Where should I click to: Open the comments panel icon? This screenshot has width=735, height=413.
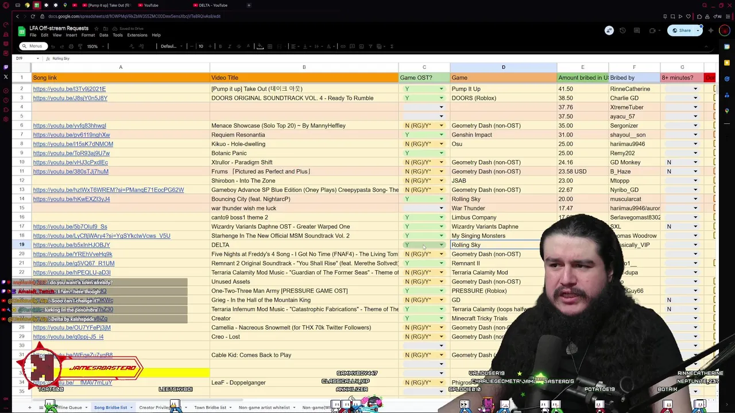pyautogui.click(x=637, y=30)
